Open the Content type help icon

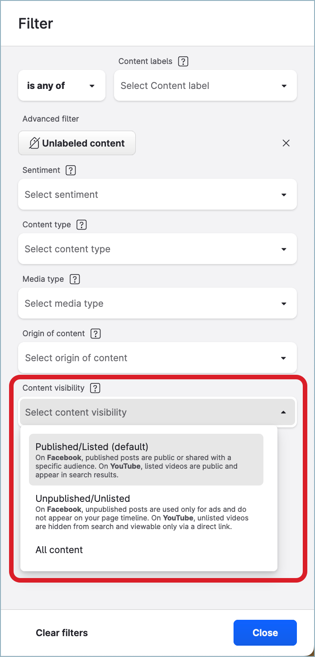(x=81, y=225)
